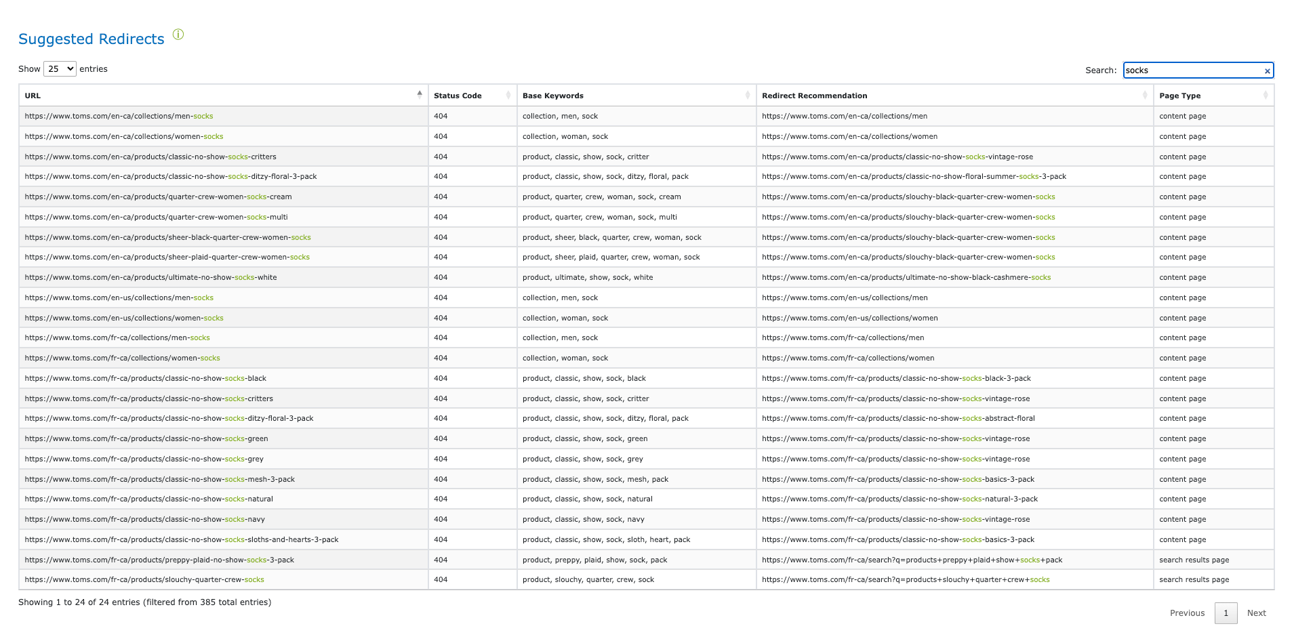
Task: Click redirect https://www.toms.com/fr-ca/collections/women
Action: click(848, 358)
